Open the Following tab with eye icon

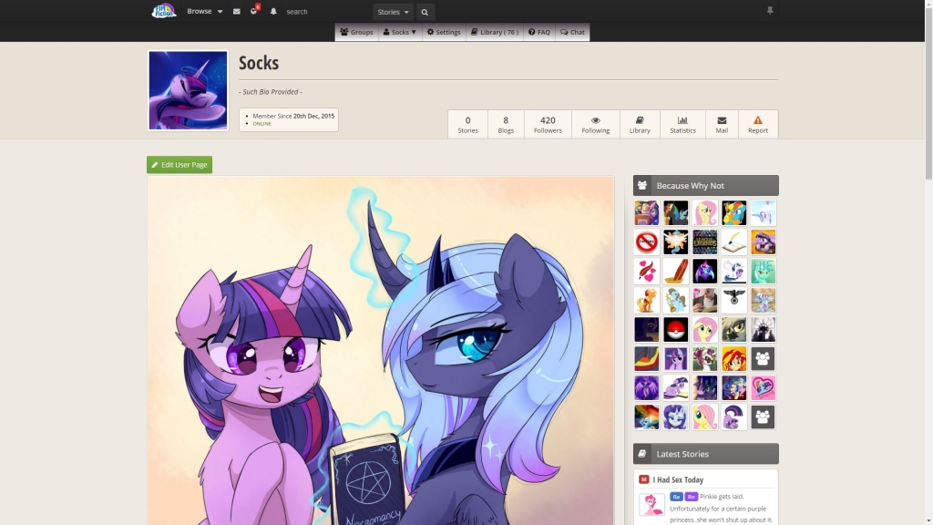596,124
